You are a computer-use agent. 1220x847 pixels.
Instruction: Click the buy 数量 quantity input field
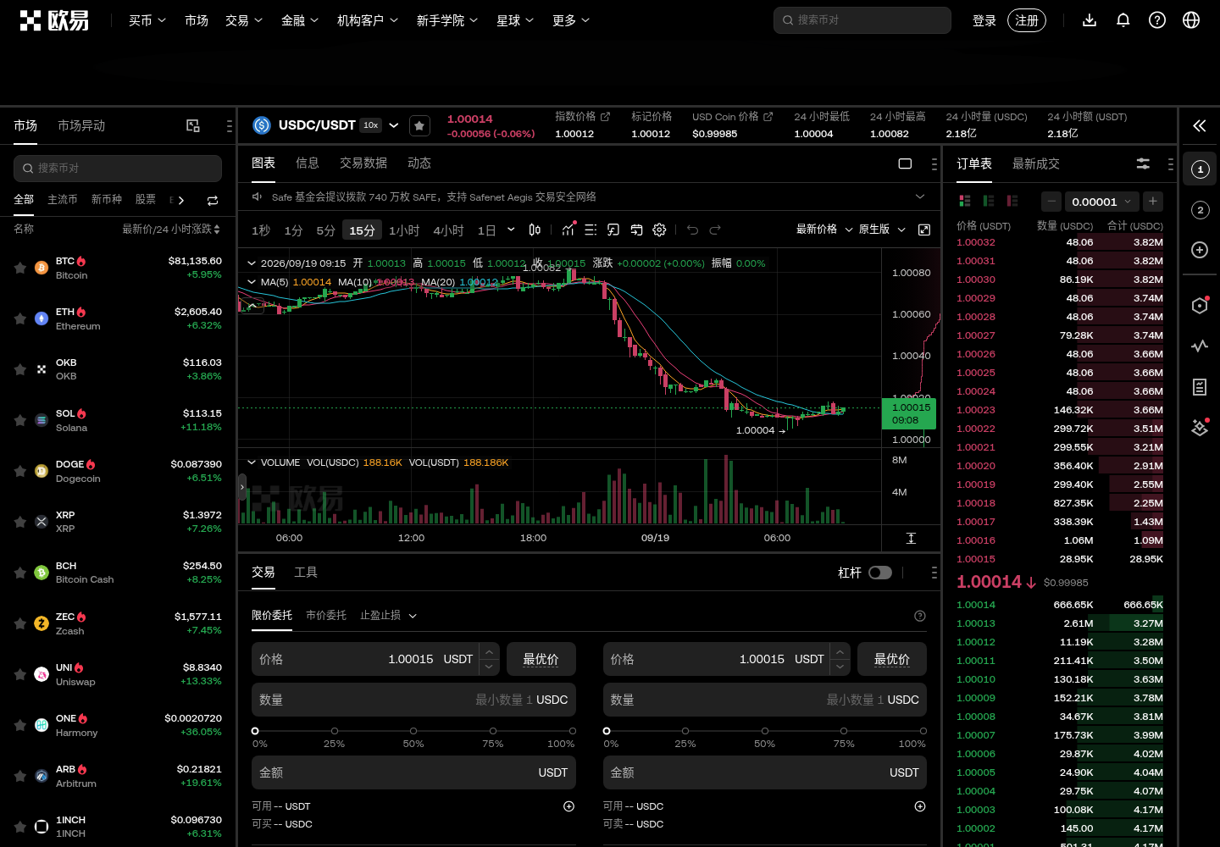point(413,700)
